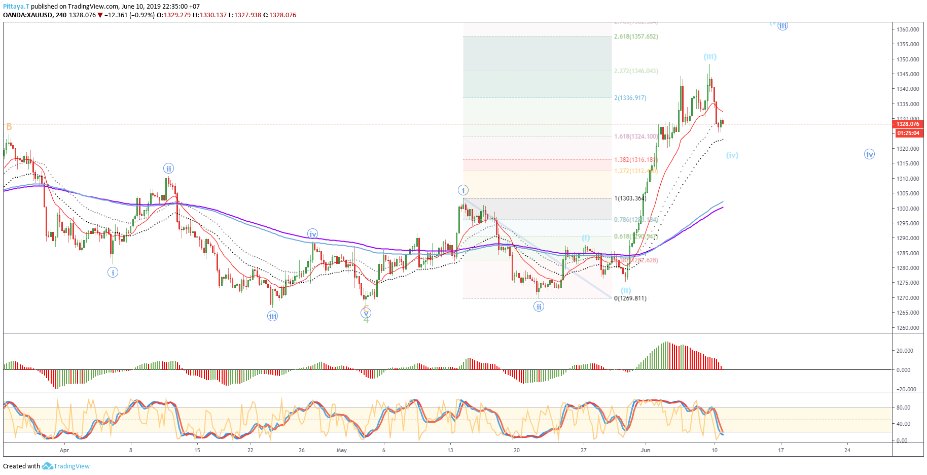Image resolution: width=927 pixels, height=475 pixels.
Task: Click the oscillator scale value 80.00
Action: click(903, 408)
